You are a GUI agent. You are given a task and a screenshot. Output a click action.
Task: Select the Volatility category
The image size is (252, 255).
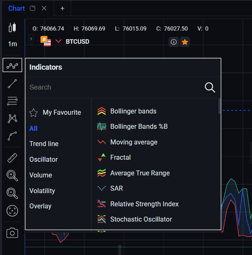(42, 191)
